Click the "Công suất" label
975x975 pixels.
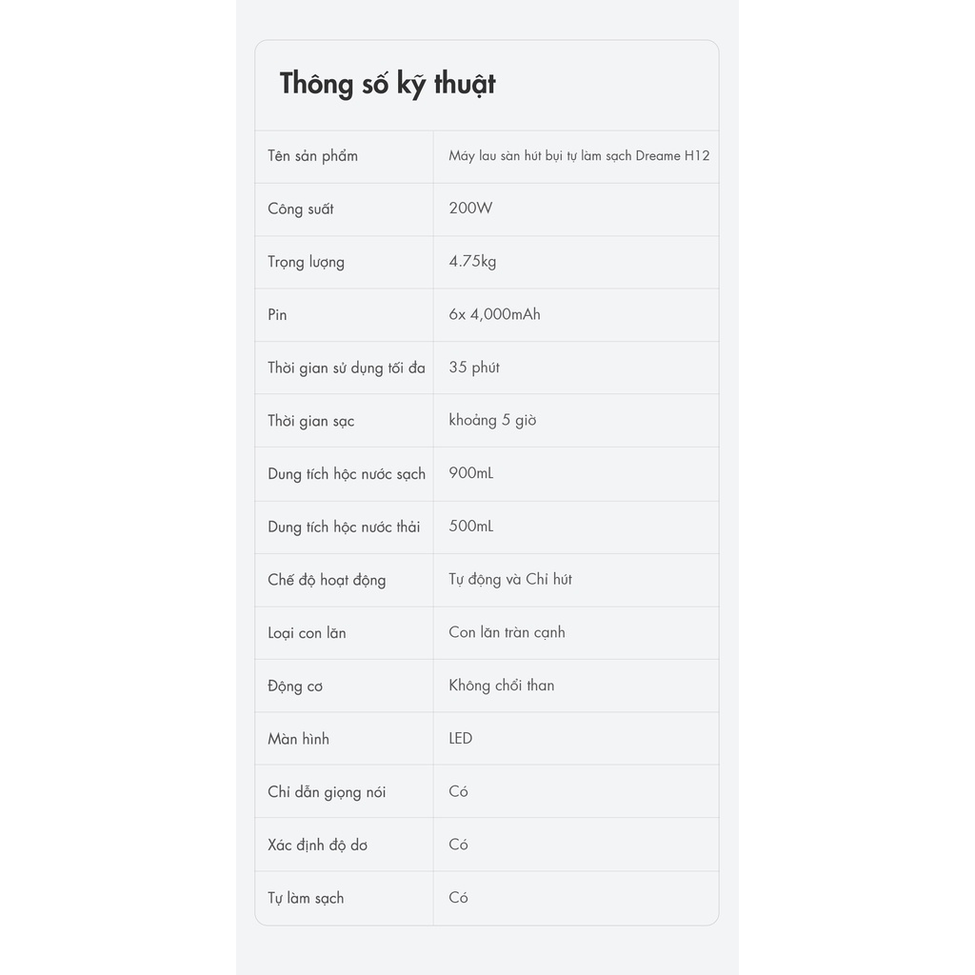(x=301, y=209)
